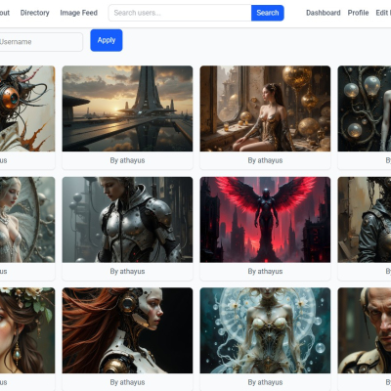Open the mechanical eye creature image
The height and width of the screenshot is (391, 391).
tap(27, 109)
